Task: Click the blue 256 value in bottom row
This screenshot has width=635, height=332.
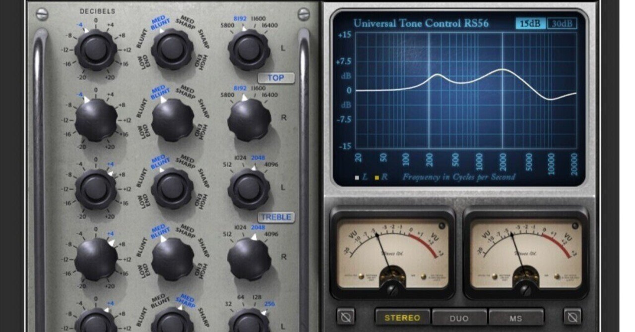Action: point(270,304)
